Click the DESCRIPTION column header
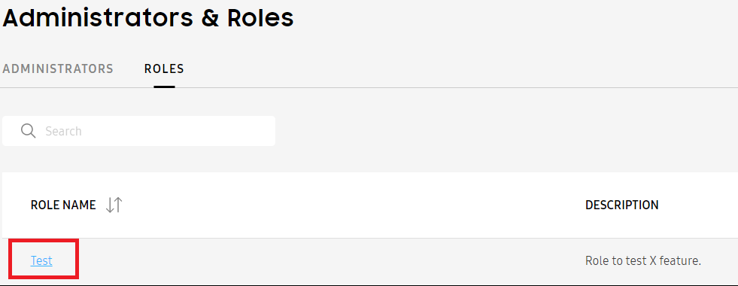738x286 pixels. coord(621,205)
